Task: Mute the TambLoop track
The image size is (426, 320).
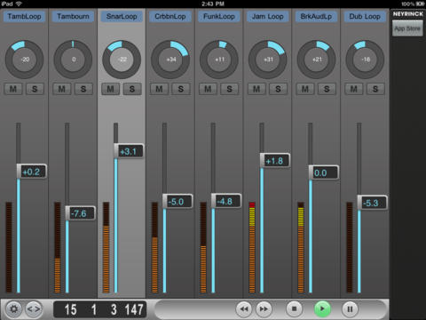Action: coord(13,89)
